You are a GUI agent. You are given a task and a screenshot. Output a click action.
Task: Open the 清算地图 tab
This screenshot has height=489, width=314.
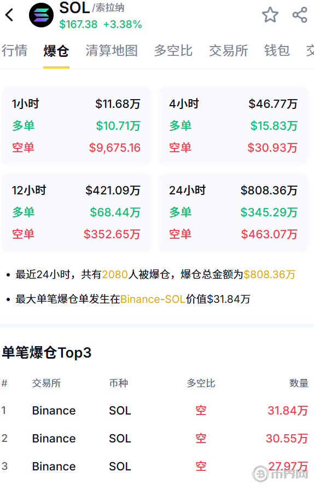[112, 50]
